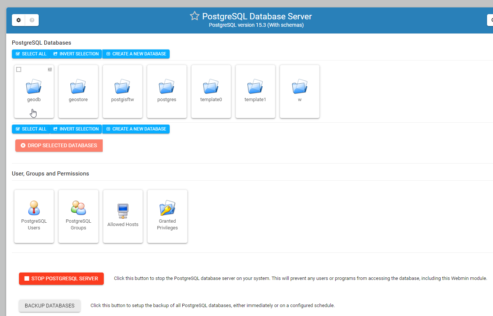Viewport: 493px width, 316px height.
Task: Click the sliders edit icon on geodb tile
Action: 50,70
